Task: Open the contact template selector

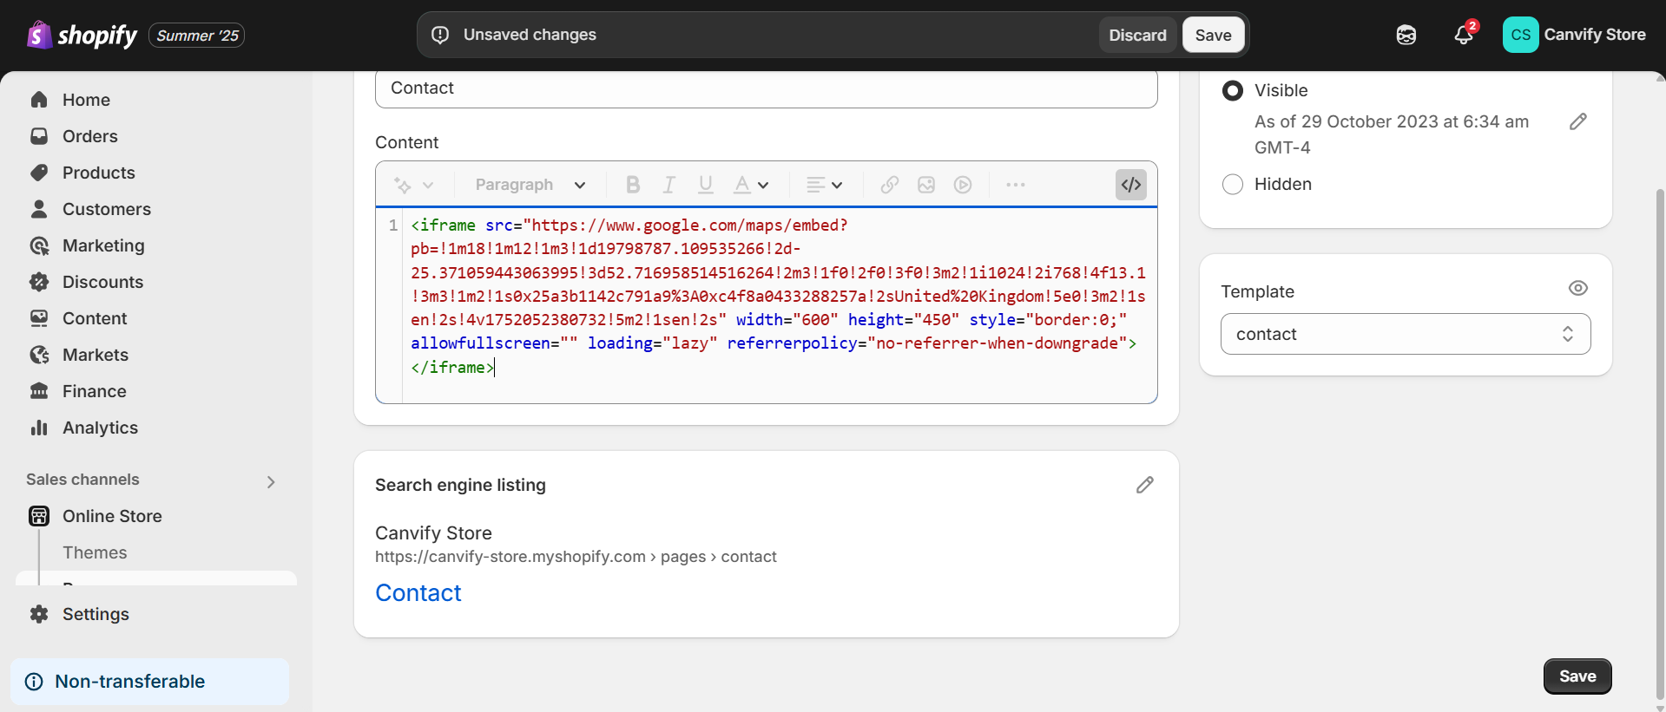Action: 1405,334
